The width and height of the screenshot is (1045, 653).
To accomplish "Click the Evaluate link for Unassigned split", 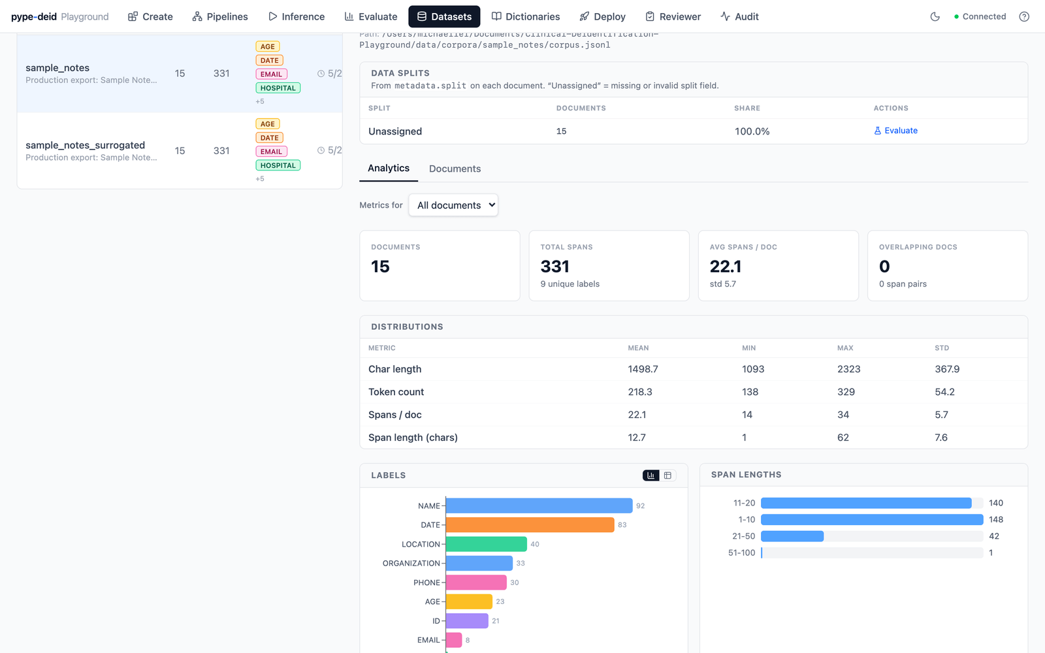I will click(x=895, y=131).
